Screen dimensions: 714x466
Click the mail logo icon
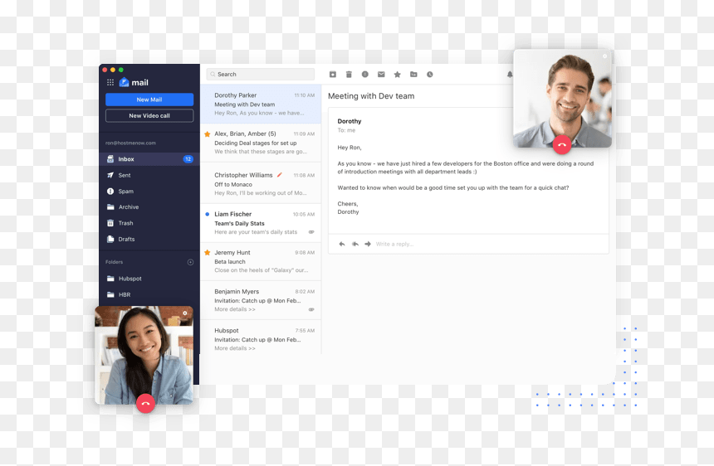pyautogui.click(x=124, y=82)
